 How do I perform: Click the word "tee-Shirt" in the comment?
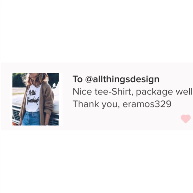pos(114,92)
